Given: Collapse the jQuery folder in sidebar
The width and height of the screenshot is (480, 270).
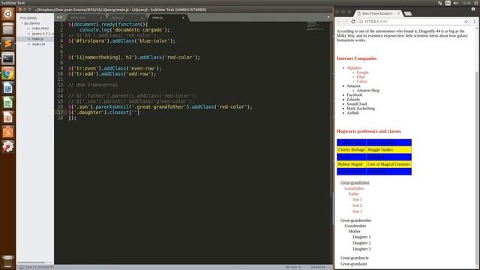Looking at the screenshot, I should pos(22,23).
